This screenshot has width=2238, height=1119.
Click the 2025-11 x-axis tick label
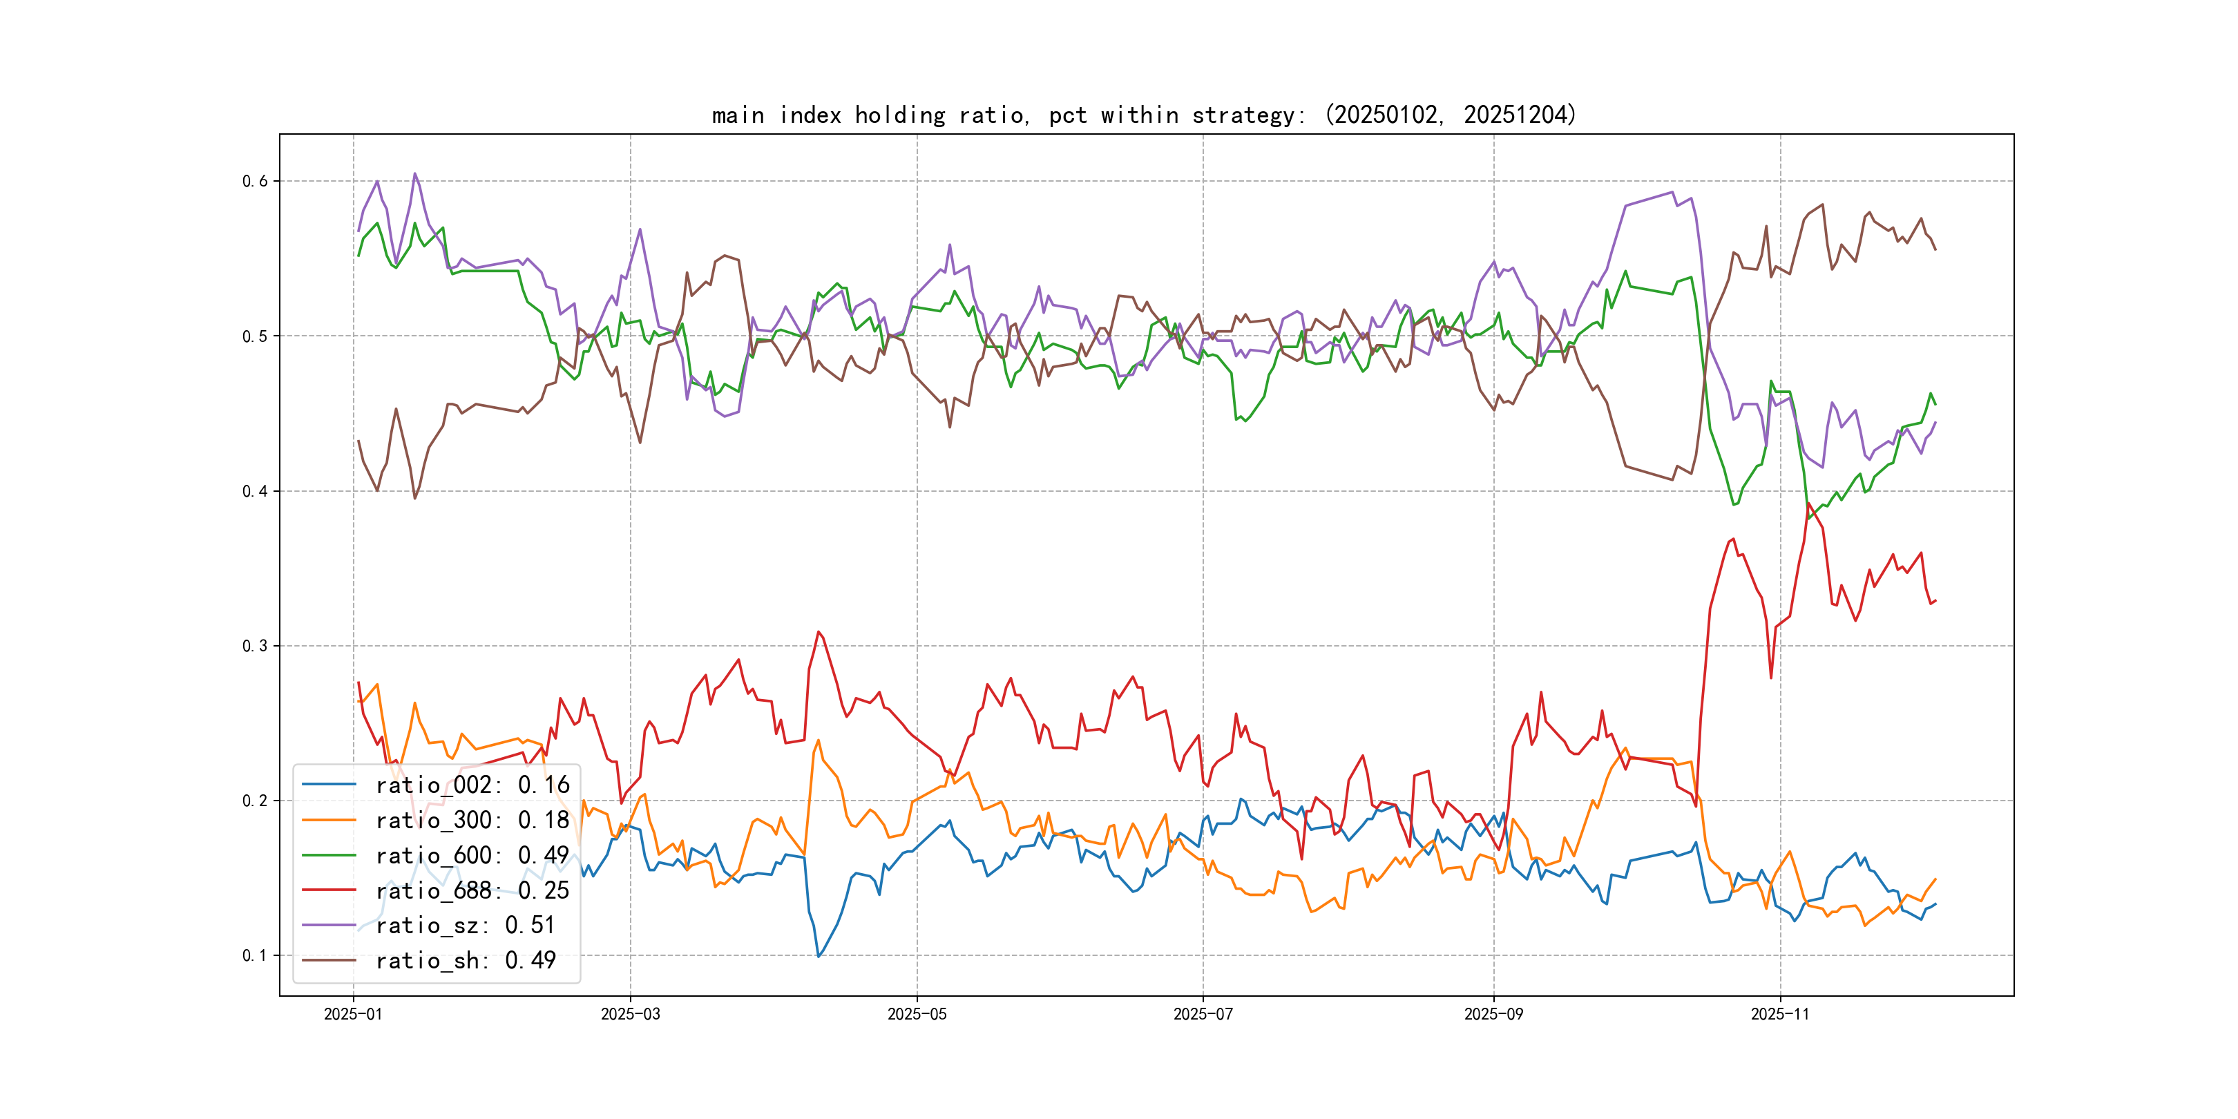pos(1779,1014)
